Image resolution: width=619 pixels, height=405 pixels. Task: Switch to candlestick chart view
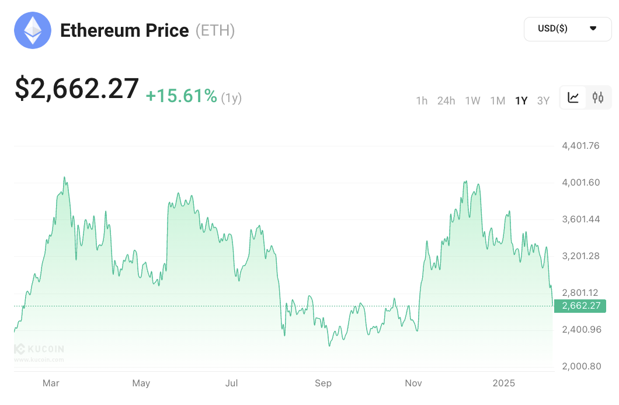pos(598,98)
